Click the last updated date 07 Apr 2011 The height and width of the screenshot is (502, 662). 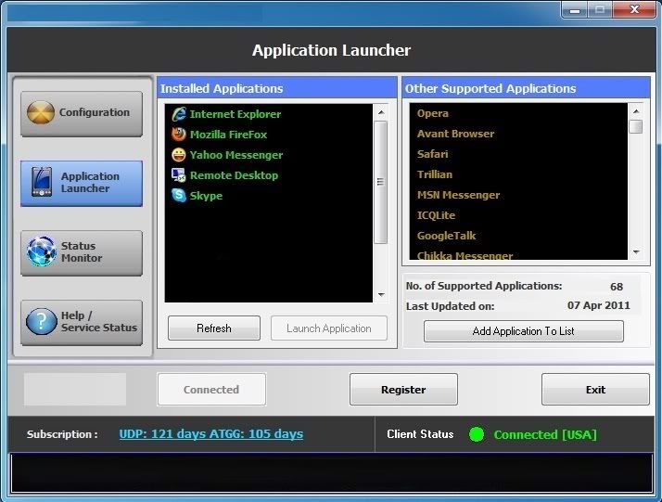point(599,305)
